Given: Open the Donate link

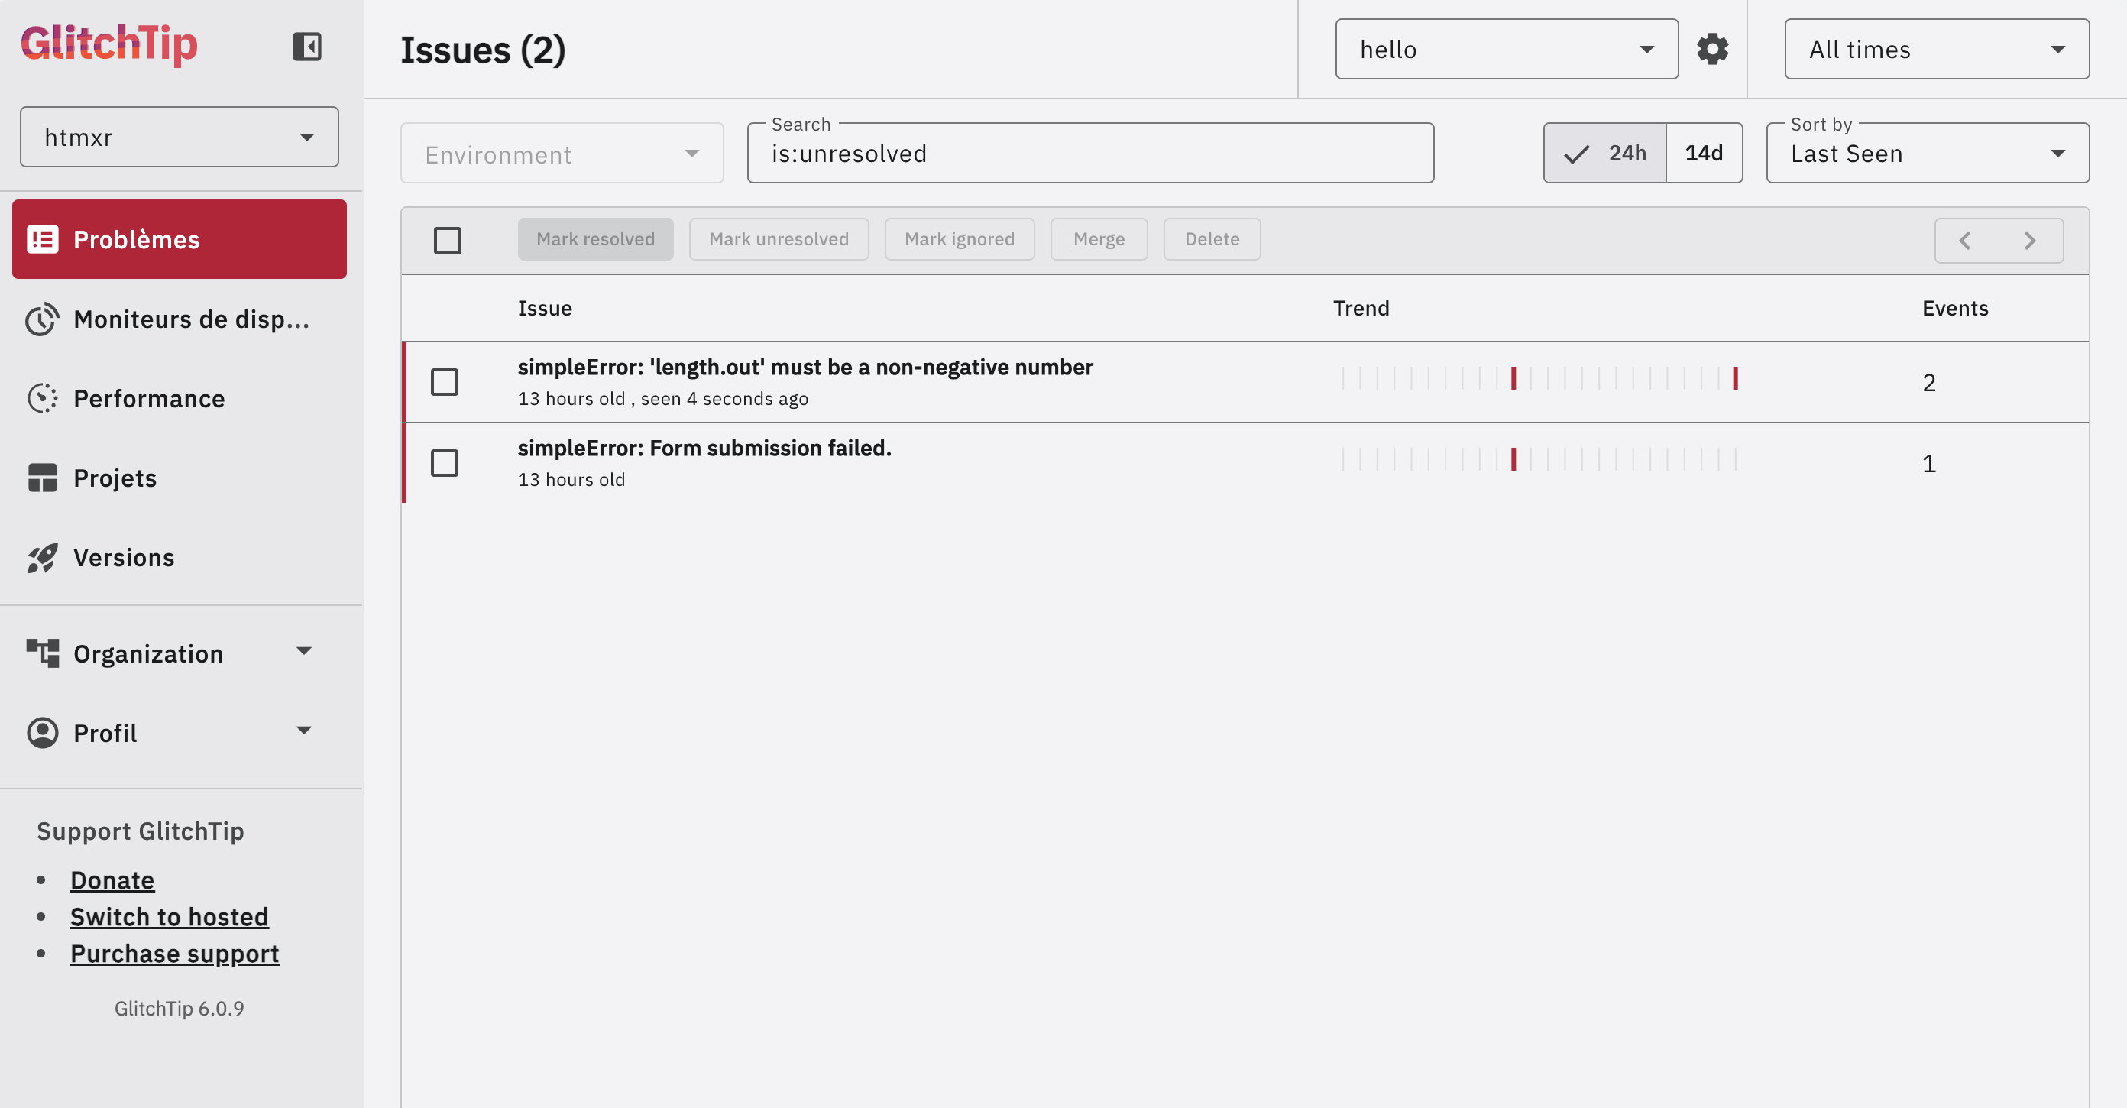Looking at the screenshot, I should (112, 880).
